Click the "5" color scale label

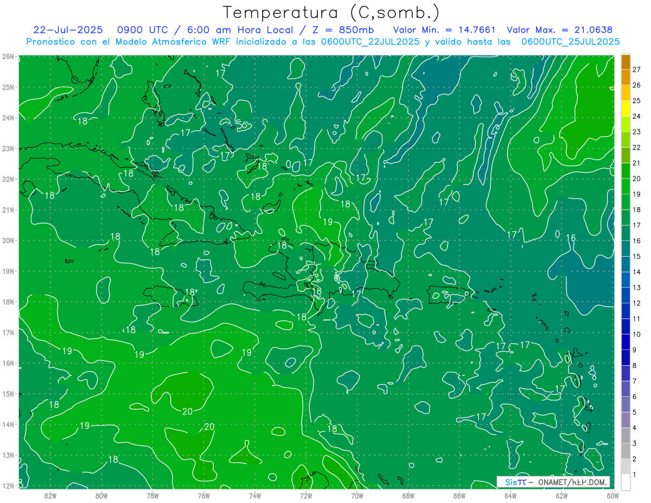pyautogui.click(x=635, y=412)
